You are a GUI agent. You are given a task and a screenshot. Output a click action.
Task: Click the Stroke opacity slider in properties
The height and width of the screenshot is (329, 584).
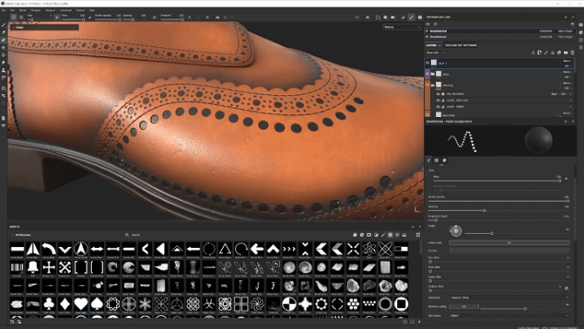tap(498, 201)
